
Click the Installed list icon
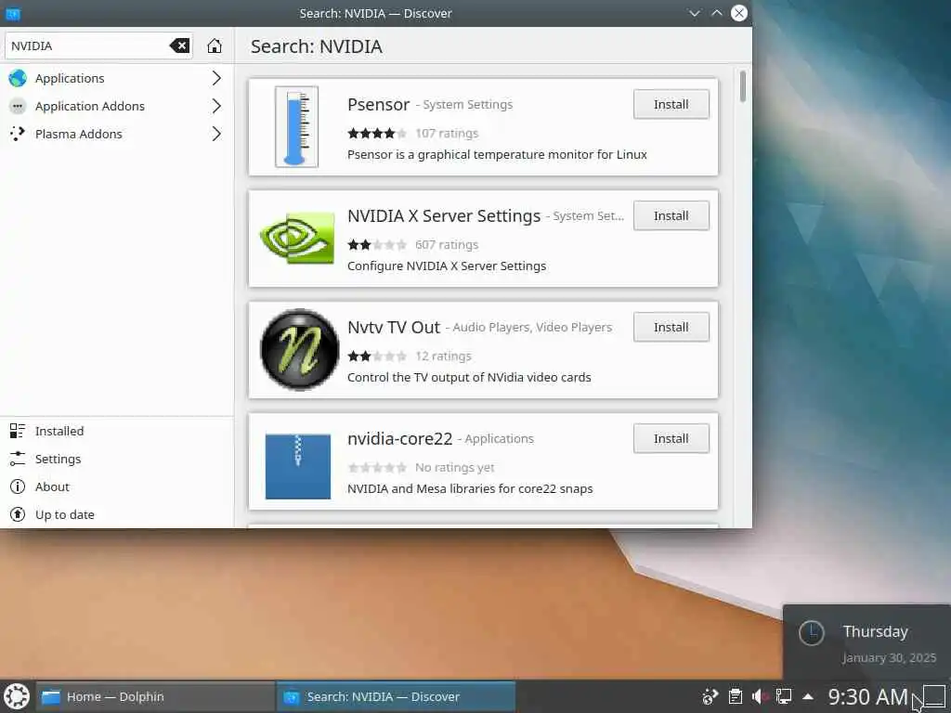[x=18, y=431]
